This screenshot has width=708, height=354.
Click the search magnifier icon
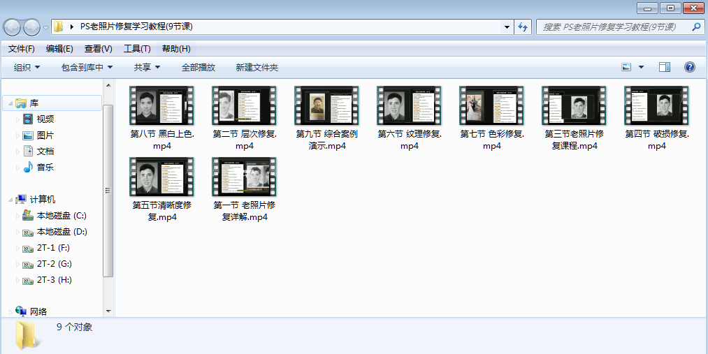pos(696,27)
